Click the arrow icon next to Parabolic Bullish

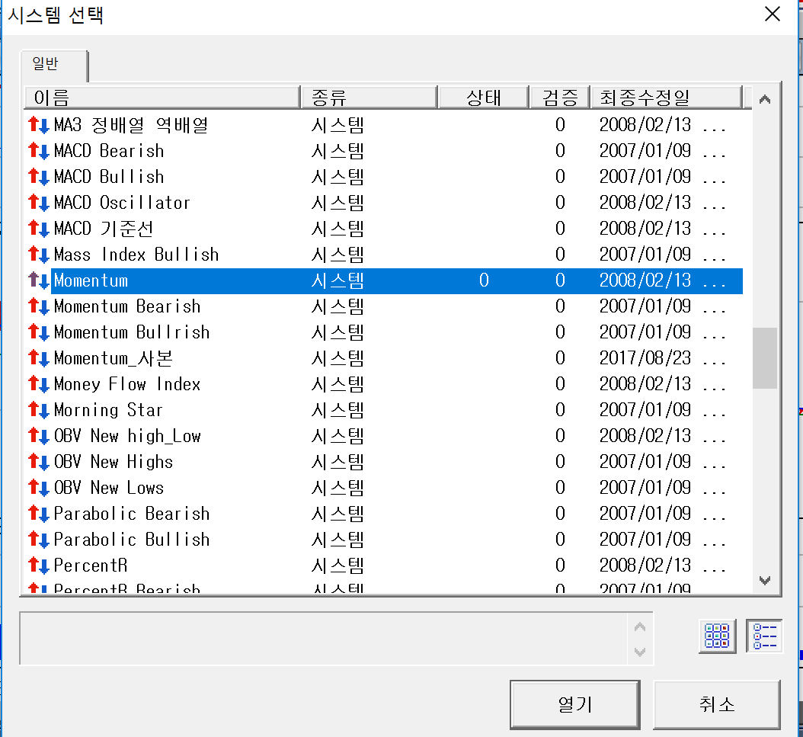coord(38,540)
